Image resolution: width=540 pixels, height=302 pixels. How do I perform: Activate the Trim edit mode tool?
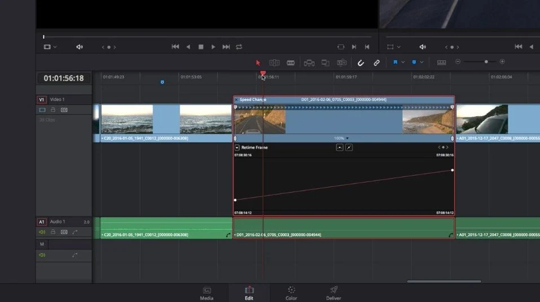[274, 63]
